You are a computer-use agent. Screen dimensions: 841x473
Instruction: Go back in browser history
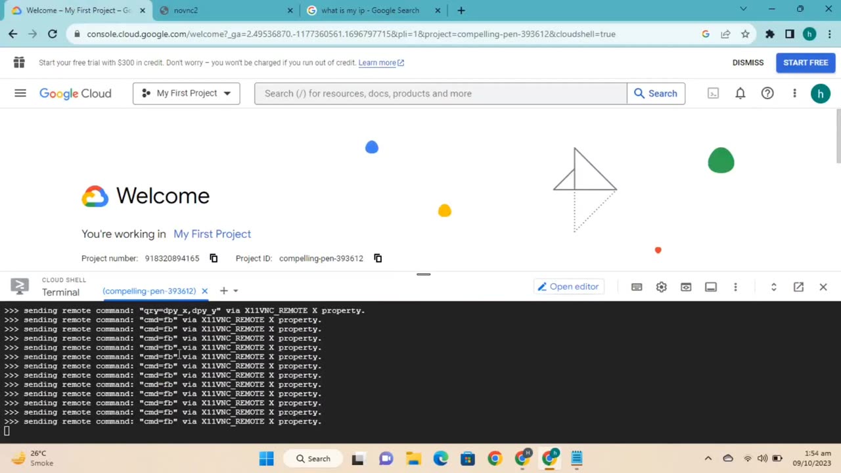pos(13,34)
